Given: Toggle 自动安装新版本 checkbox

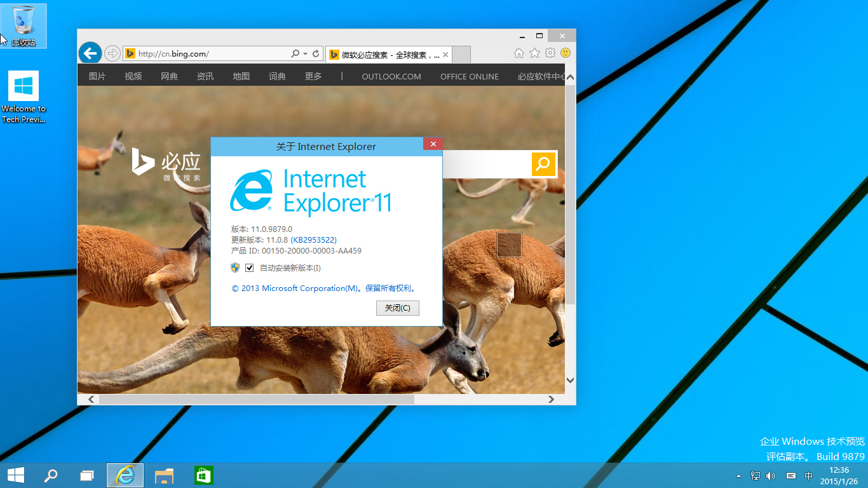Looking at the screenshot, I should click(249, 268).
